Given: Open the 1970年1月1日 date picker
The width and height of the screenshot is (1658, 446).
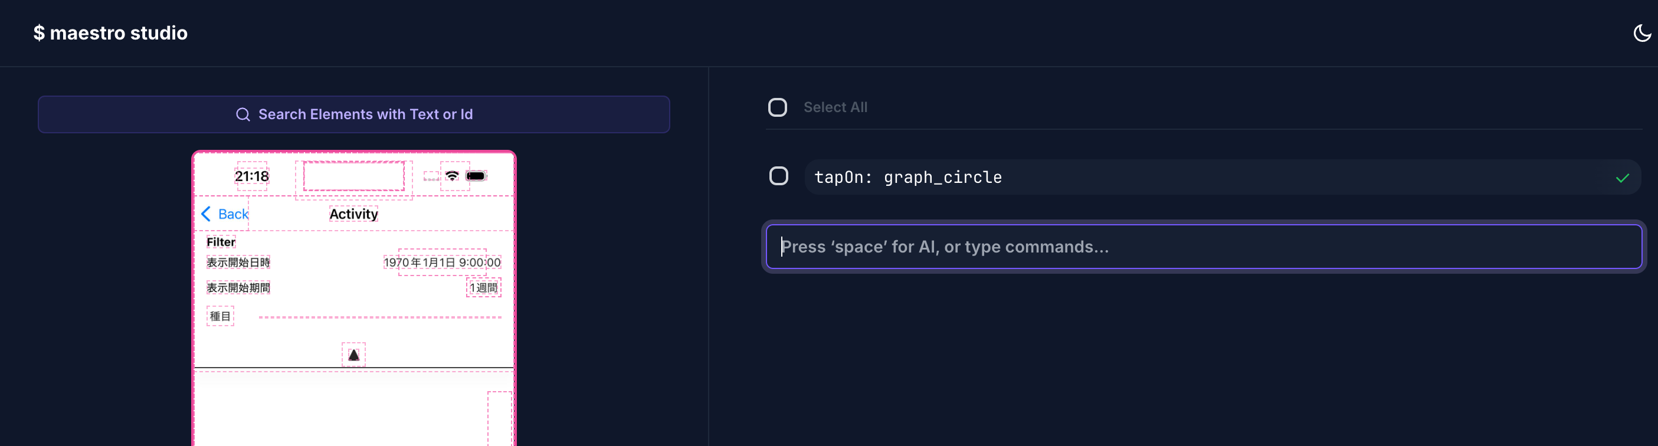Looking at the screenshot, I should pos(442,262).
